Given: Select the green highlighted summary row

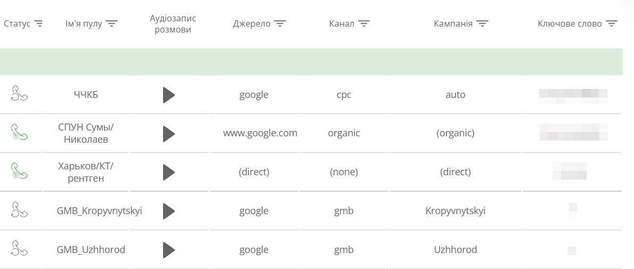Looking at the screenshot, I should coord(311,62).
